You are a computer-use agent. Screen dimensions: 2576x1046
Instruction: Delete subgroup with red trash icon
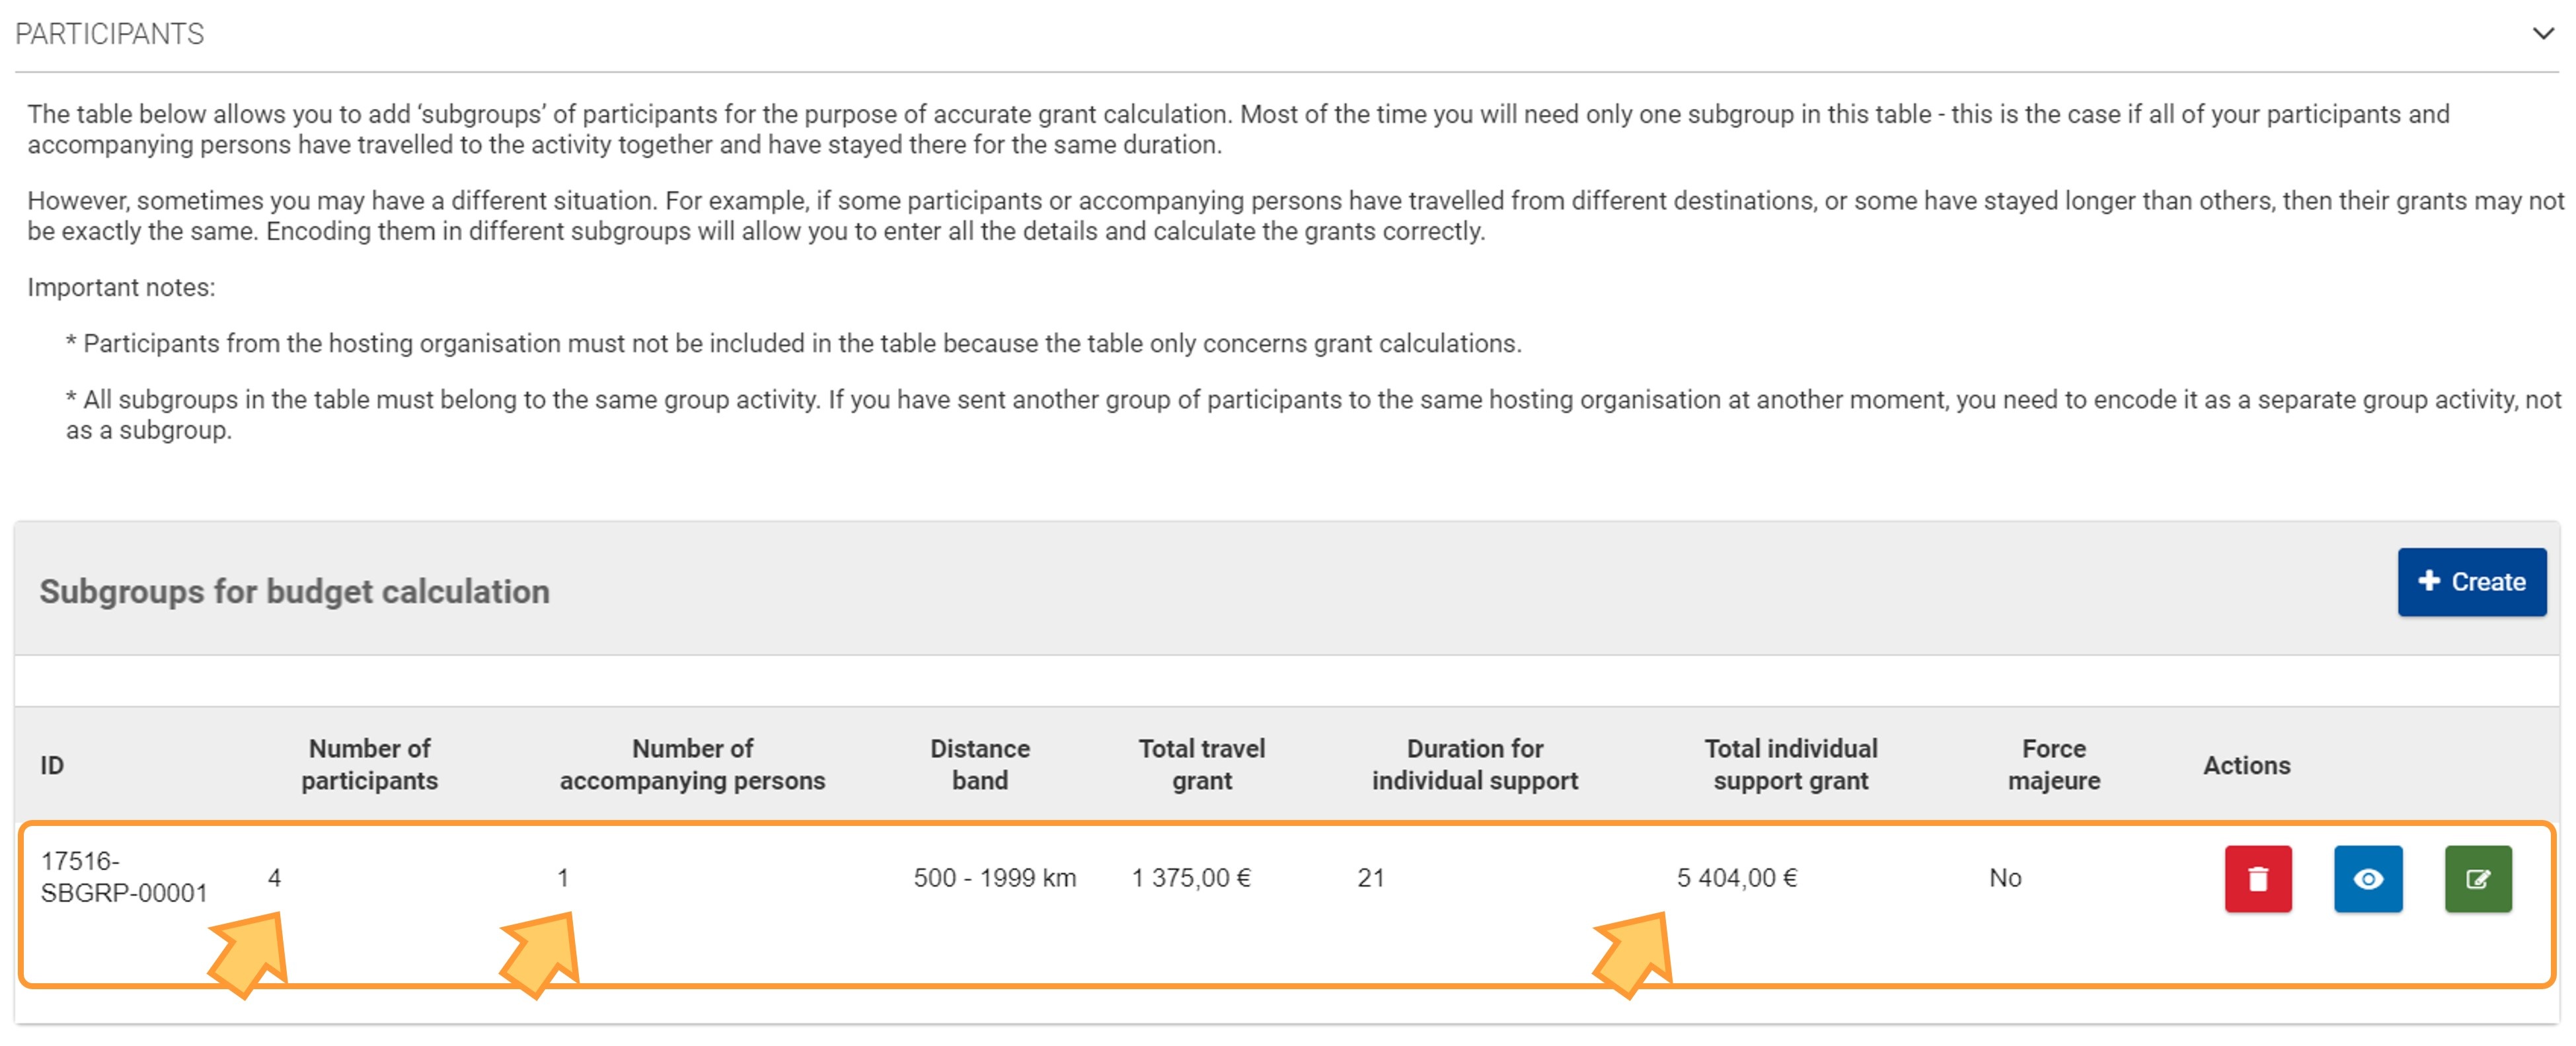click(x=2257, y=879)
